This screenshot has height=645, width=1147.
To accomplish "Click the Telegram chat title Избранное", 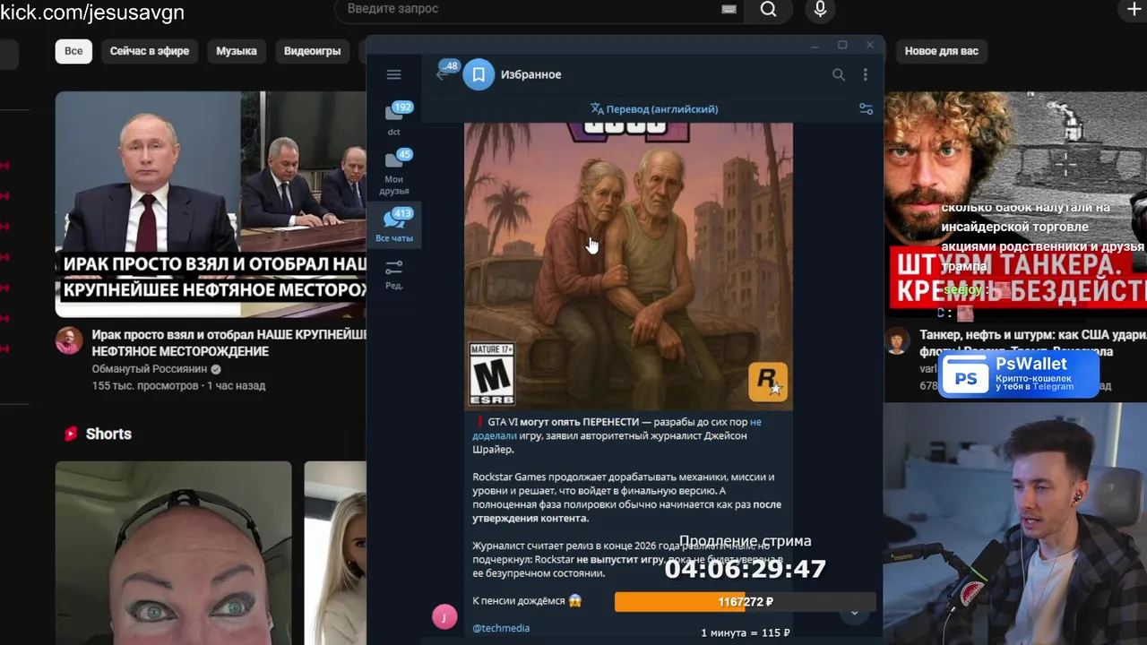I will point(530,74).
